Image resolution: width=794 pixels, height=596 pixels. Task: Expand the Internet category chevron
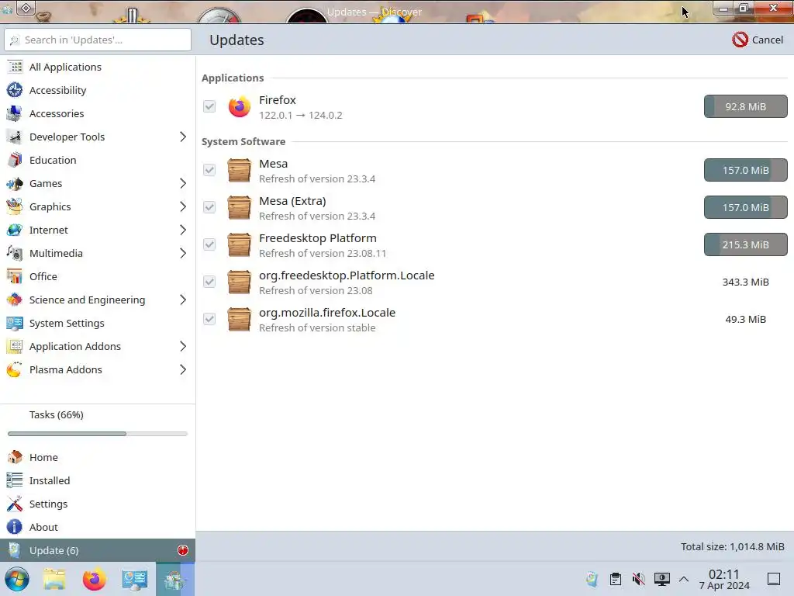[x=183, y=230]
